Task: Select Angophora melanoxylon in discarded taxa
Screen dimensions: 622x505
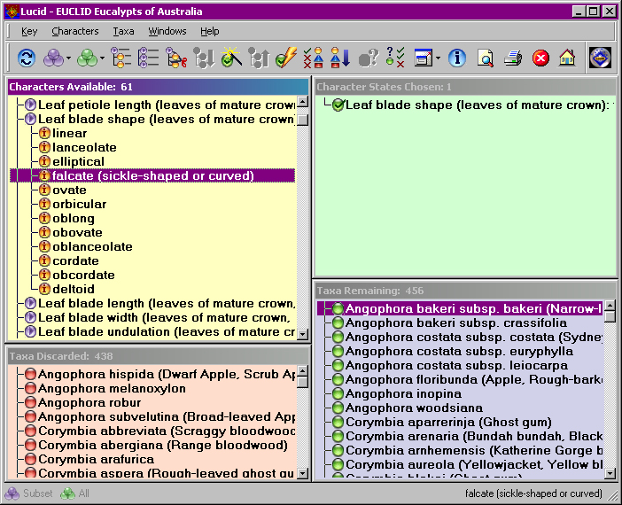Action: 112,388
